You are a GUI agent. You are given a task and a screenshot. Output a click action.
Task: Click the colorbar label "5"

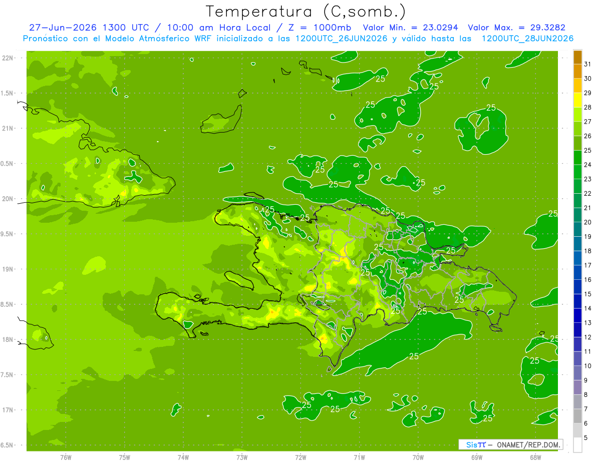tap(586, 438)
